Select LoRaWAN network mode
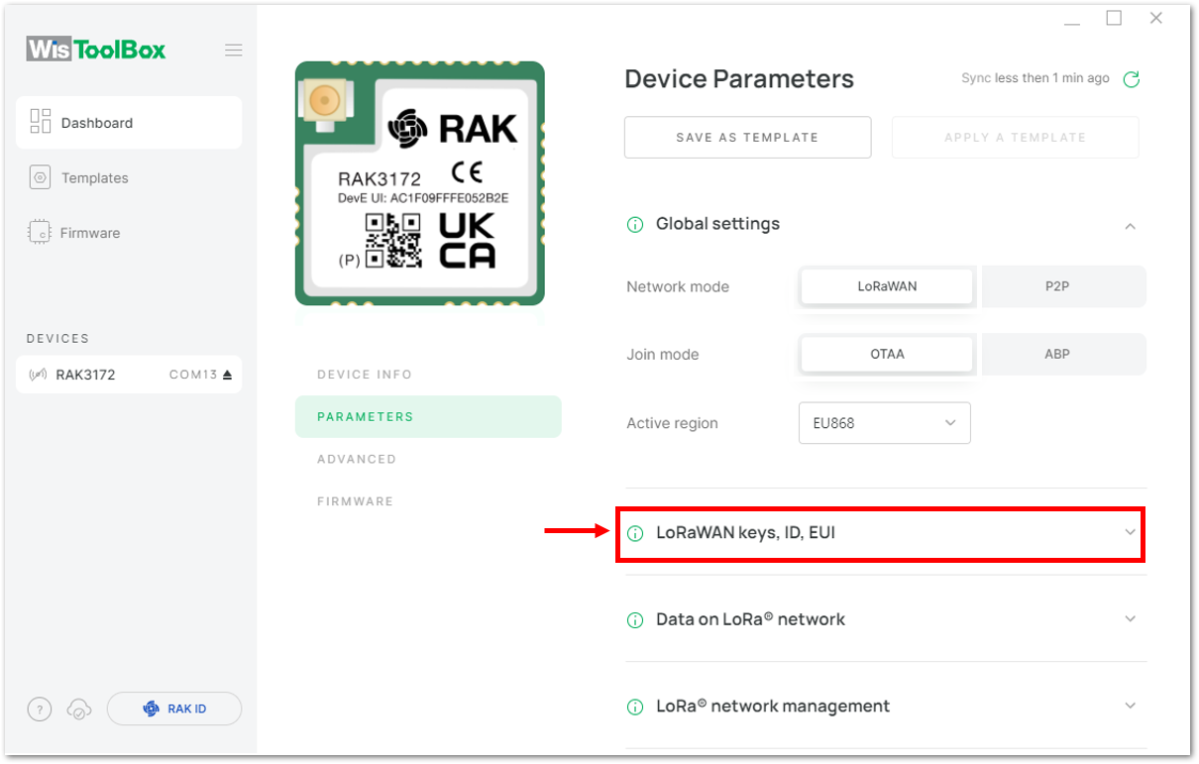 click(887, 286)
